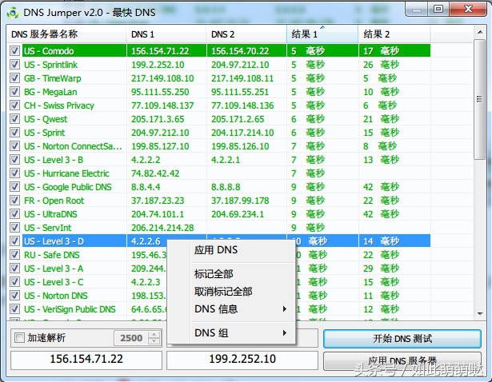Increase the 2500 timeout value with spinner
The width and height of the screenshot is (492, 382).
(154, 335)
